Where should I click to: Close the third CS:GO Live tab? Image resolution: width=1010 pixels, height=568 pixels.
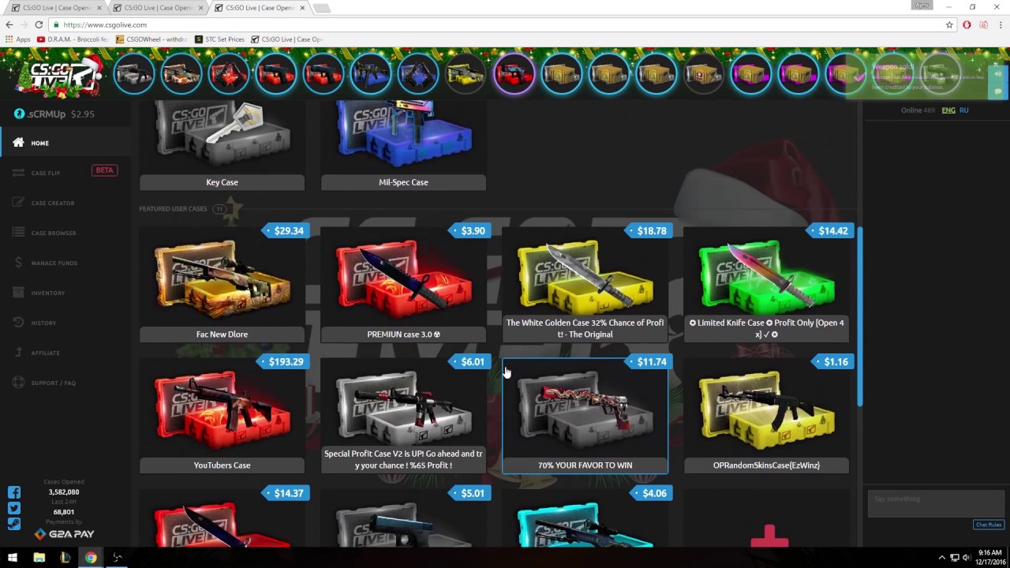point(302,8)
